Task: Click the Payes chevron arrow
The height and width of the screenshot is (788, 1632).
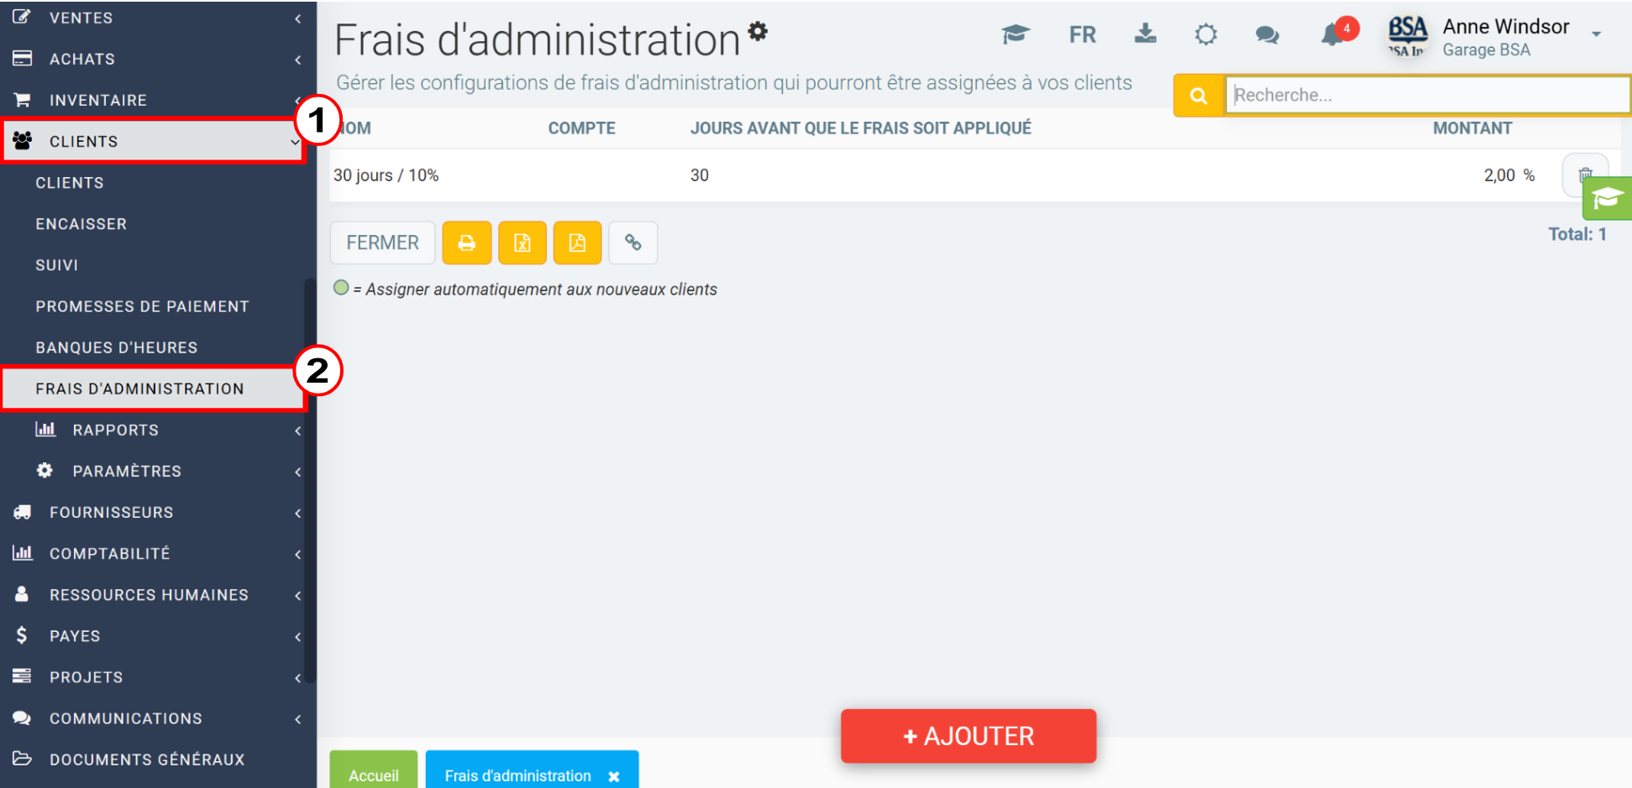Action: point(297,636)
